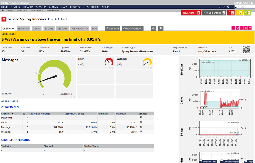
Task: Open the QR code for this sensor
Action: point(247,49)
